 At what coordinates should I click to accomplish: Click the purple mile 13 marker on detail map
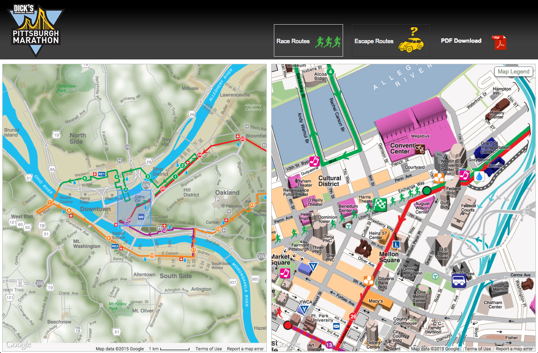329,344
